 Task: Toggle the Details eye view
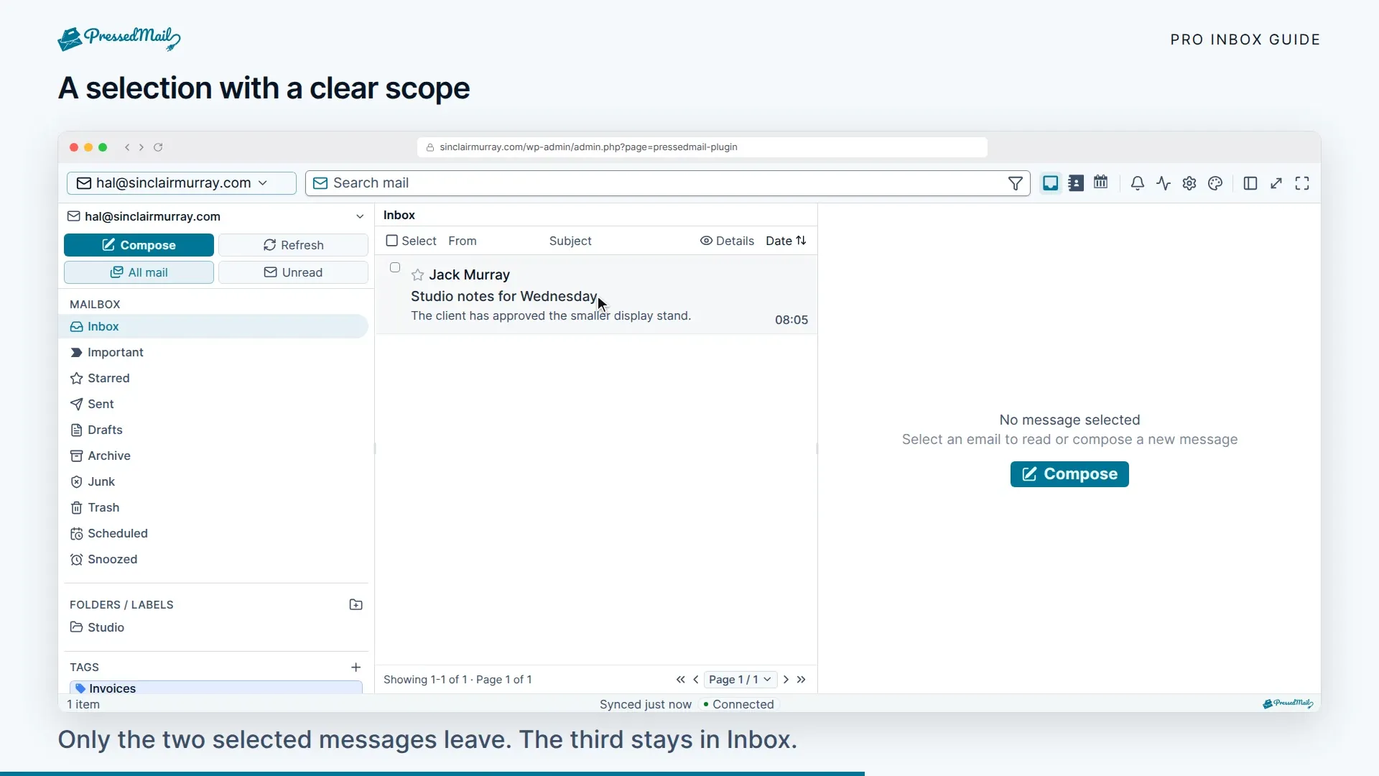pos(727,241)
